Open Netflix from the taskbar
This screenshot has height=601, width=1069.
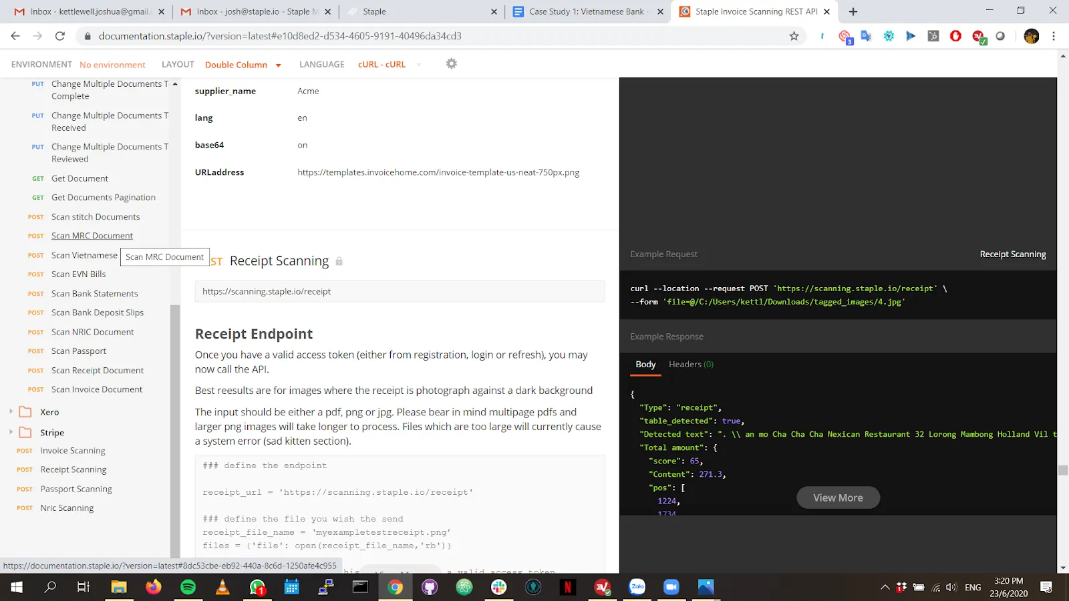point(568,587)
